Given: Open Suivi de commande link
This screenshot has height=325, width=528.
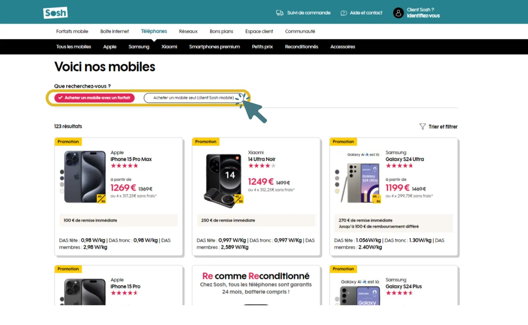Looking at the screenshot, I should pos(309,13).
